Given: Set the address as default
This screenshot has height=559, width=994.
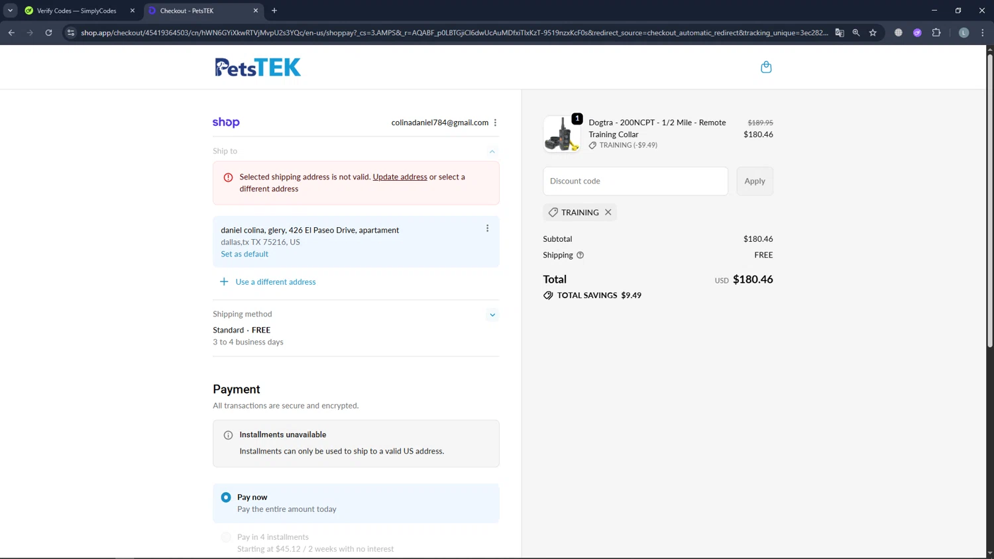Looking at the screenshot, I should (x=245, y=254).
